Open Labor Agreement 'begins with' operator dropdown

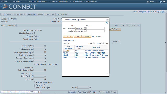tap(85, 28)
